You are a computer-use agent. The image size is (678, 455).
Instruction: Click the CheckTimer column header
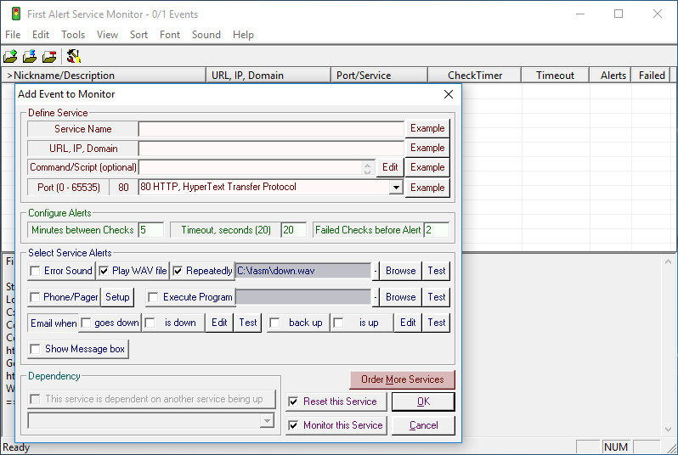475,76
